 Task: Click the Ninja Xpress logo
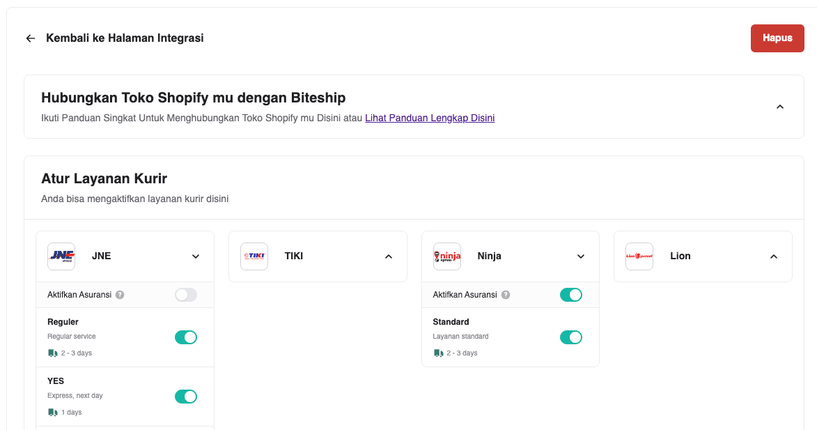coord(447,256)
